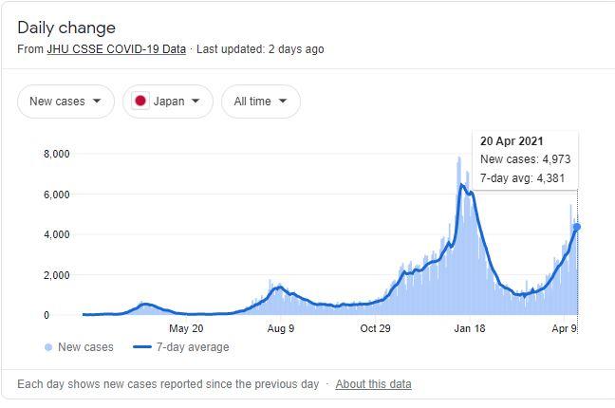Click the 20 Apr 2021 tooltip box
This screenshot has height=408, width=615.
coord(525,159)
